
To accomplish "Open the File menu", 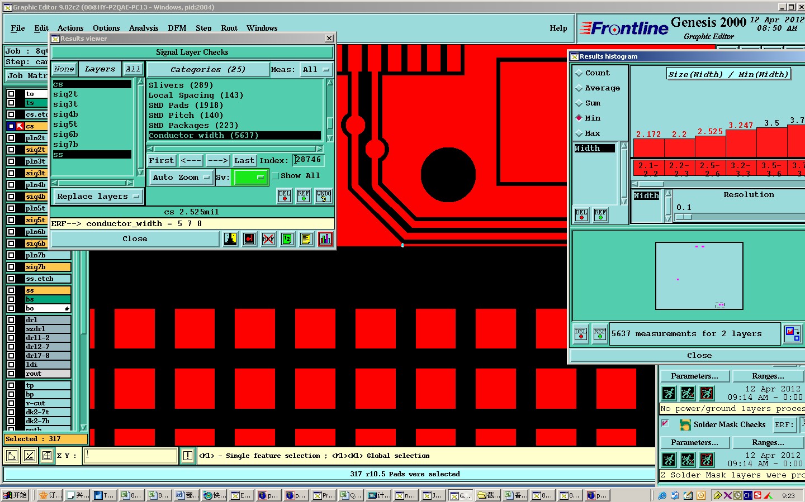I will point(18,28).
